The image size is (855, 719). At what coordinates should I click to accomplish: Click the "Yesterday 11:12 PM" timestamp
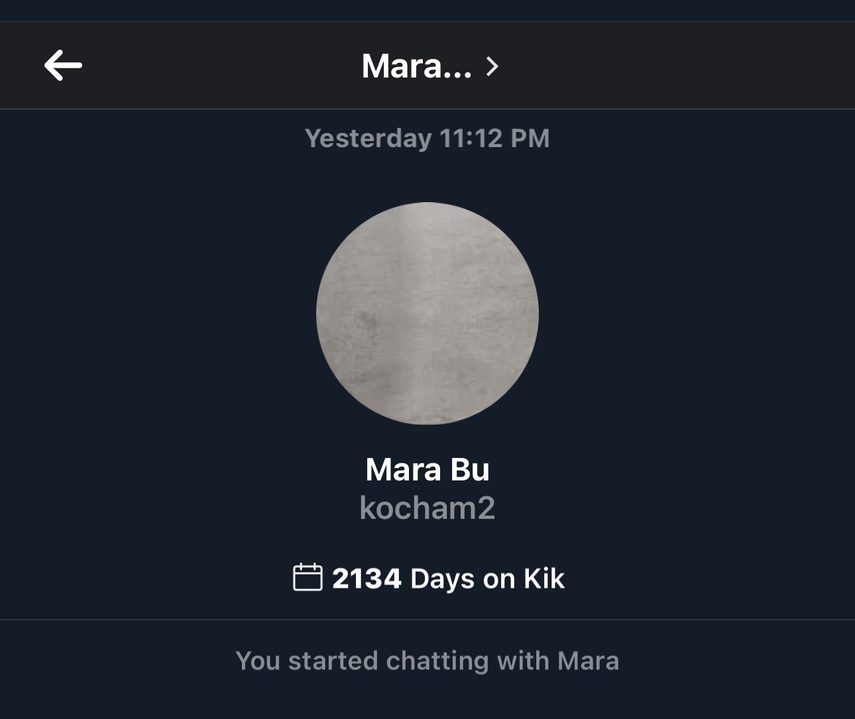(427, 138)
